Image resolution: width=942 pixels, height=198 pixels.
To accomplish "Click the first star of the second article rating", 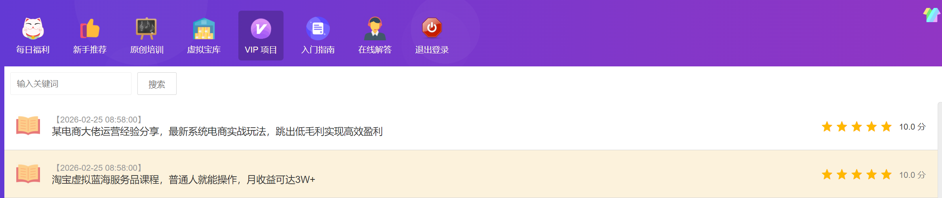I will click(827, 175).
